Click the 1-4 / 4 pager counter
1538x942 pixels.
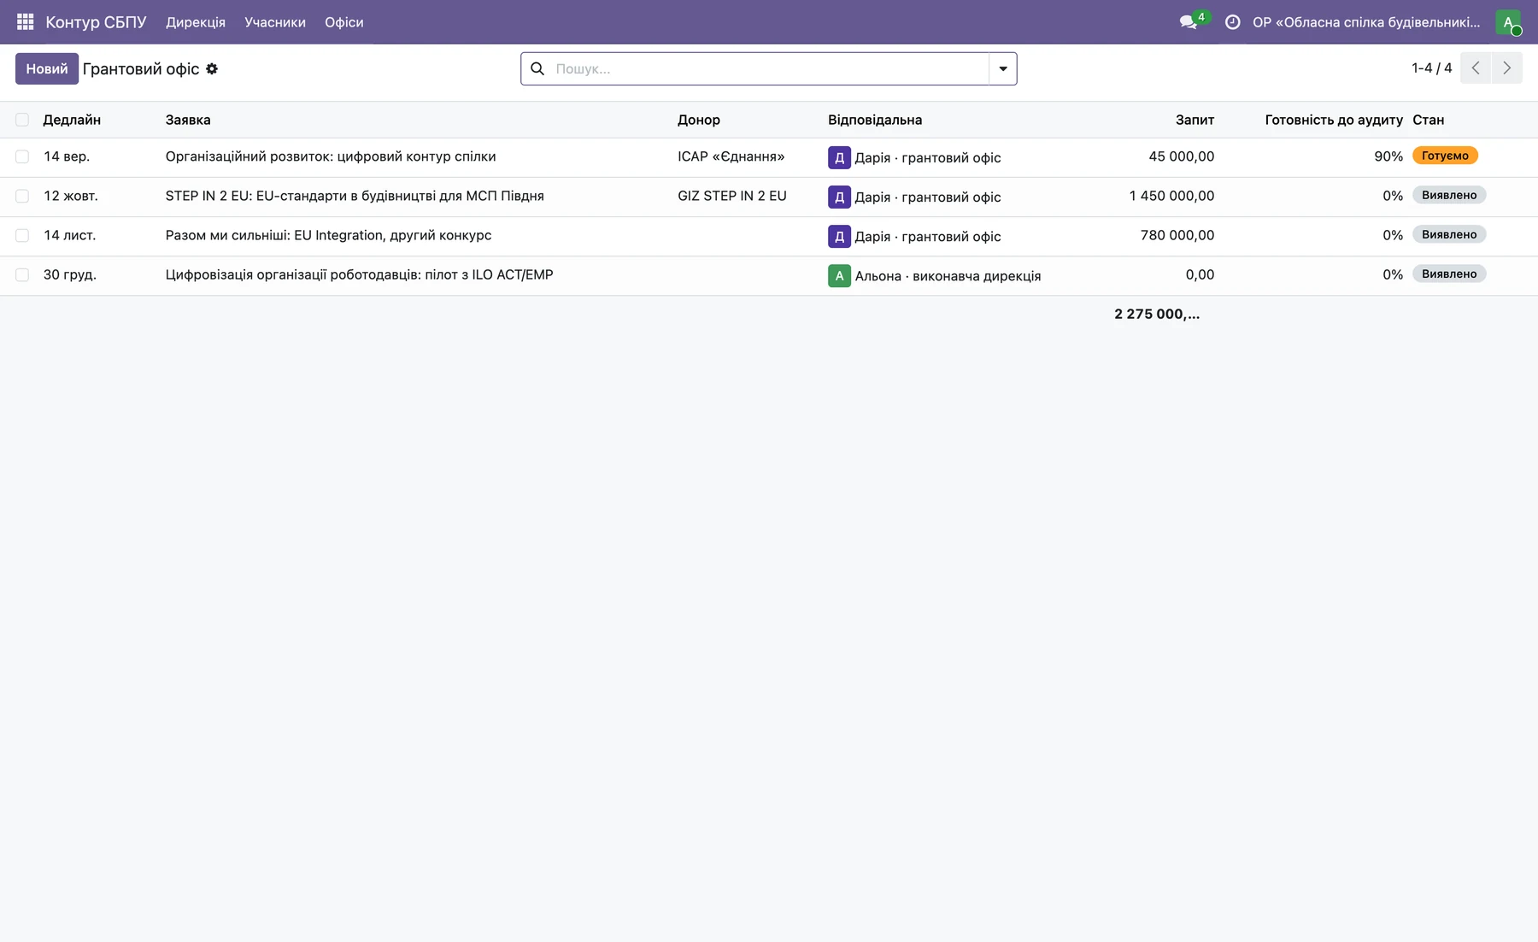1431,68
